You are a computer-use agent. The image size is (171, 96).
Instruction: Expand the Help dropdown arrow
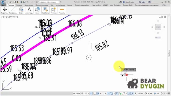click(x=152, y=2)
